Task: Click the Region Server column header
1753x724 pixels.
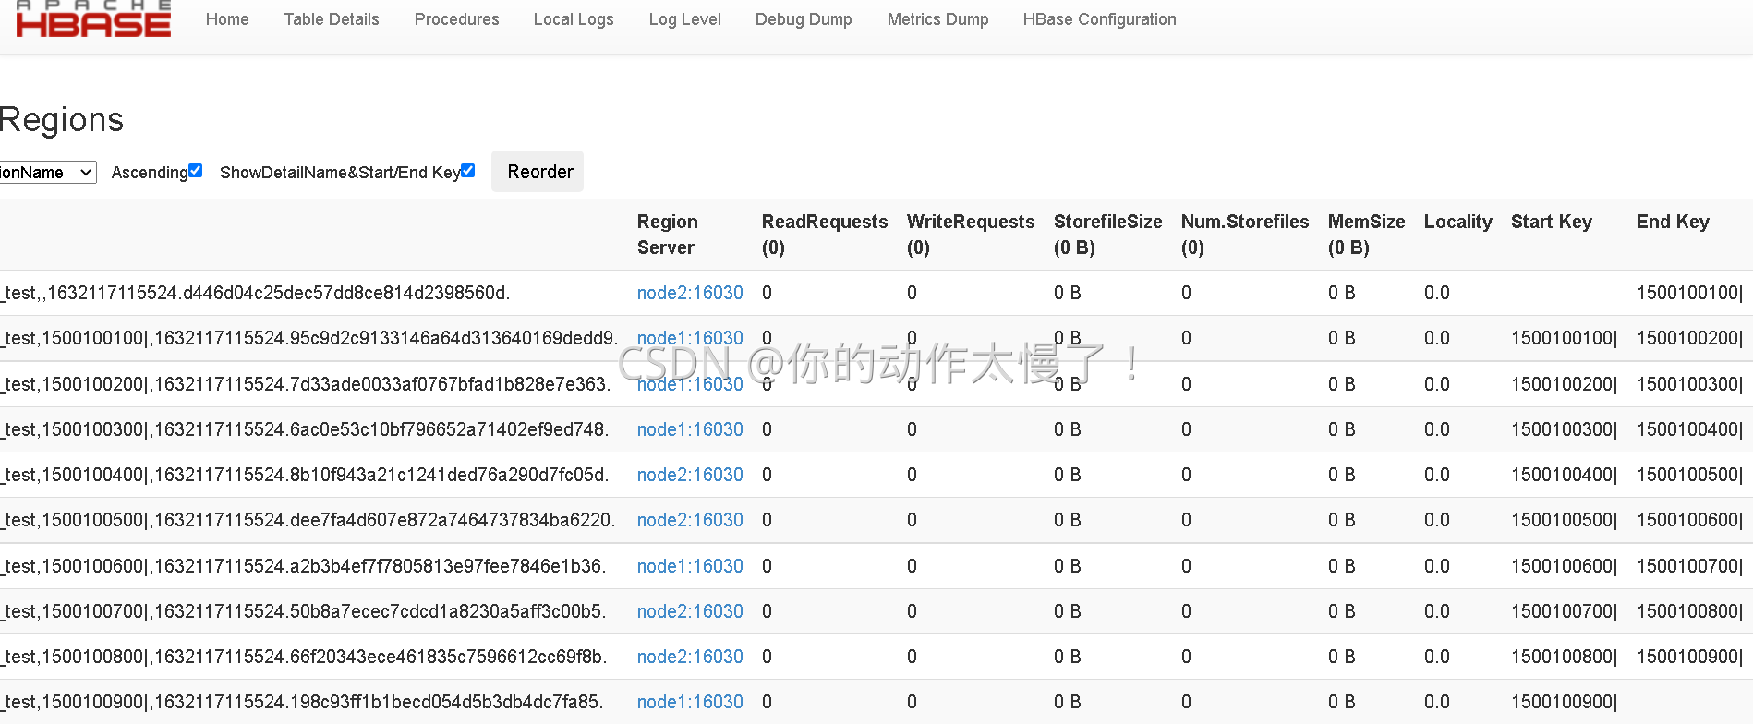Action: tap(668, 235)
